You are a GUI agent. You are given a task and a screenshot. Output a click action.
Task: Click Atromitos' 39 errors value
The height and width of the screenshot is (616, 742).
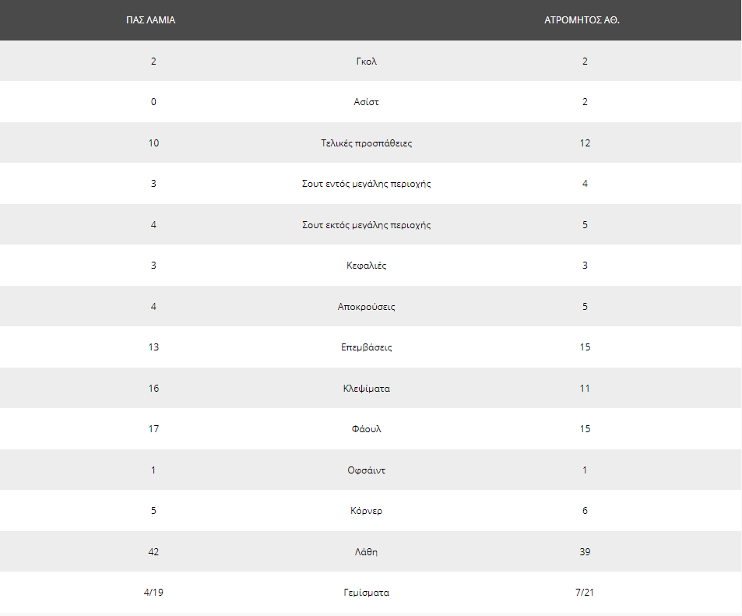tap(585, 552)
